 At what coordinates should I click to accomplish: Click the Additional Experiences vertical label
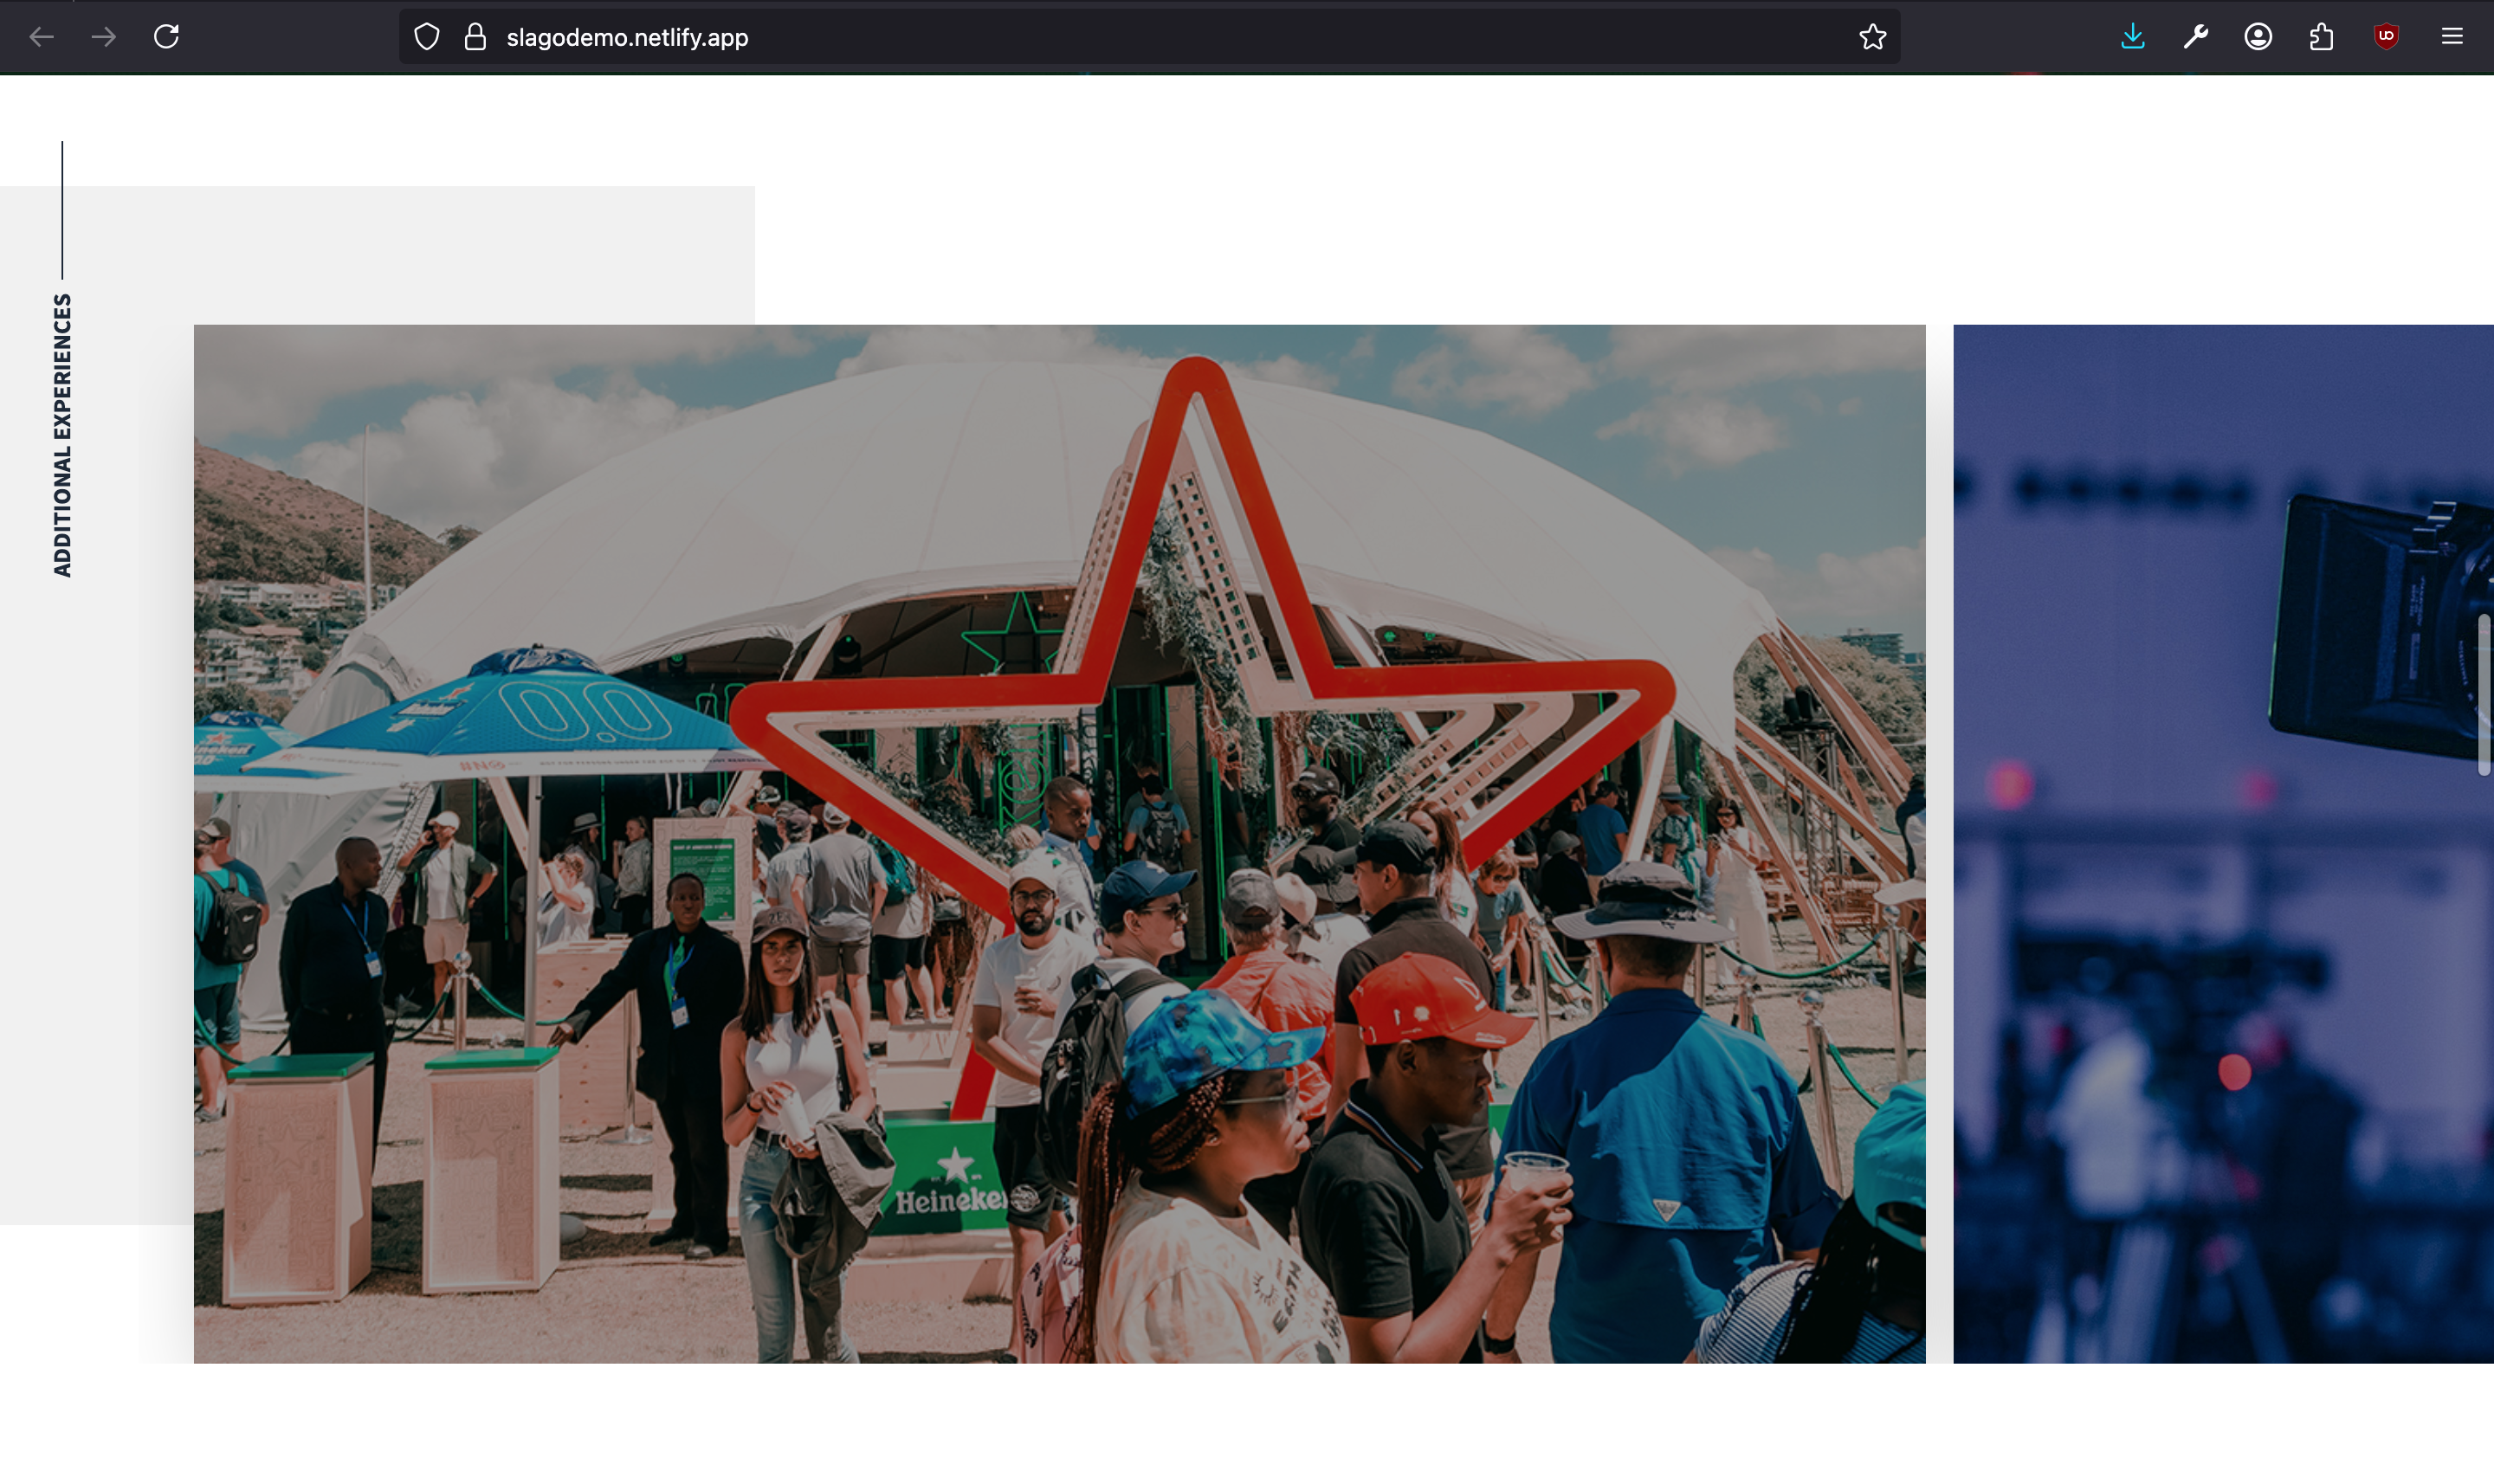62,435
